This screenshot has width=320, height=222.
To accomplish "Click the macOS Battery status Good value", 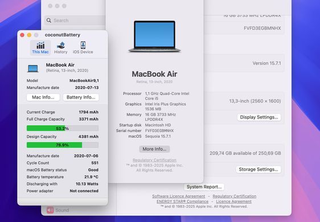I will 93,170.
